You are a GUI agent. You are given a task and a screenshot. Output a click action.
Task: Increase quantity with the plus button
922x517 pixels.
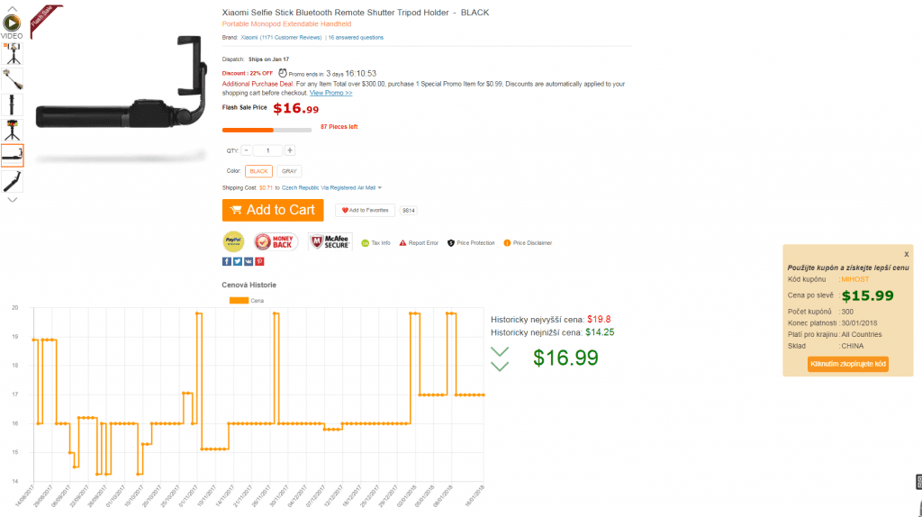point(290,150)
